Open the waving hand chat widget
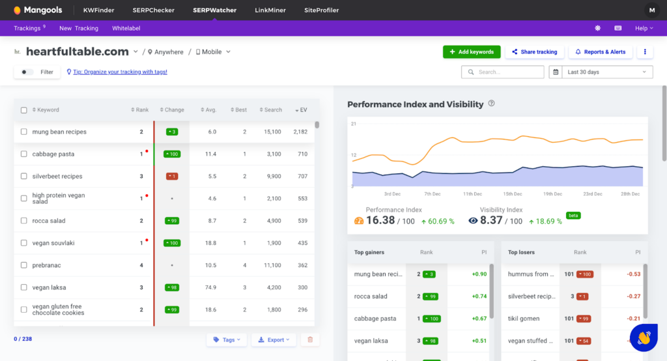This screenshot has width=667, height=361. [644, 338]
